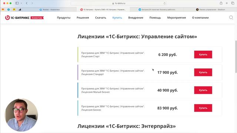Reload the page with the refresh icon
This screenshot has width=237, height=133.
coord(164,3)
